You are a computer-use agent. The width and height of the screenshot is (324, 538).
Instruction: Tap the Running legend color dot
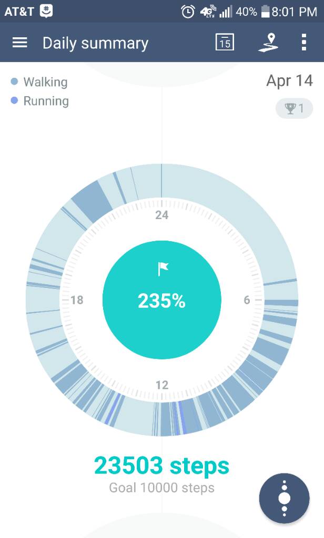(14, 100)
